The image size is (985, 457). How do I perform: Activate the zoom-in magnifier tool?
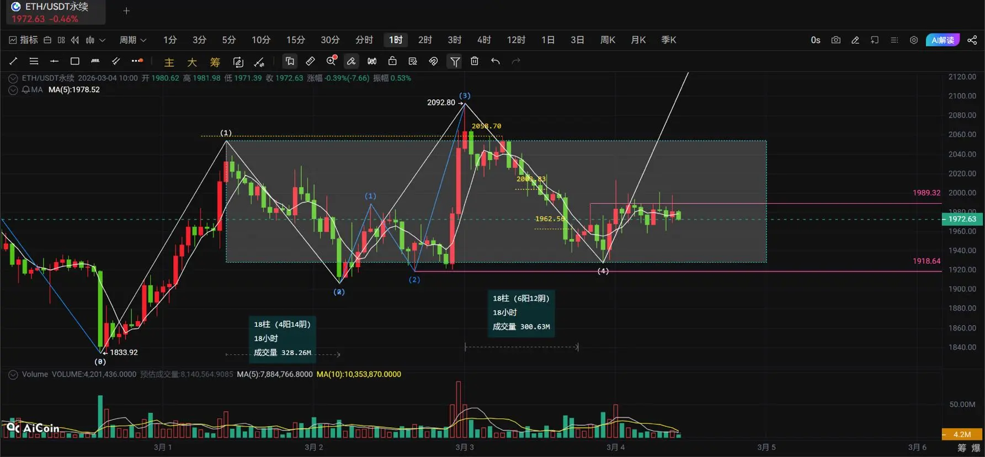coord(331,61)
